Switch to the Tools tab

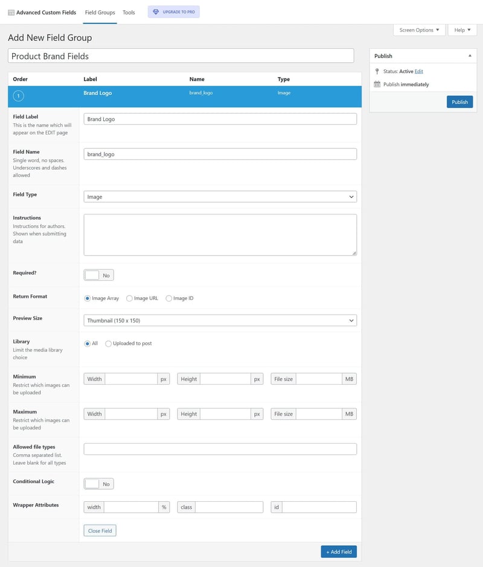coord(129,13)
